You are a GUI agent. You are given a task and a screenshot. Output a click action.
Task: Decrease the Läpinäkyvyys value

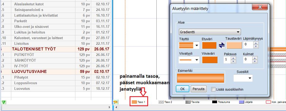[256, 47]
